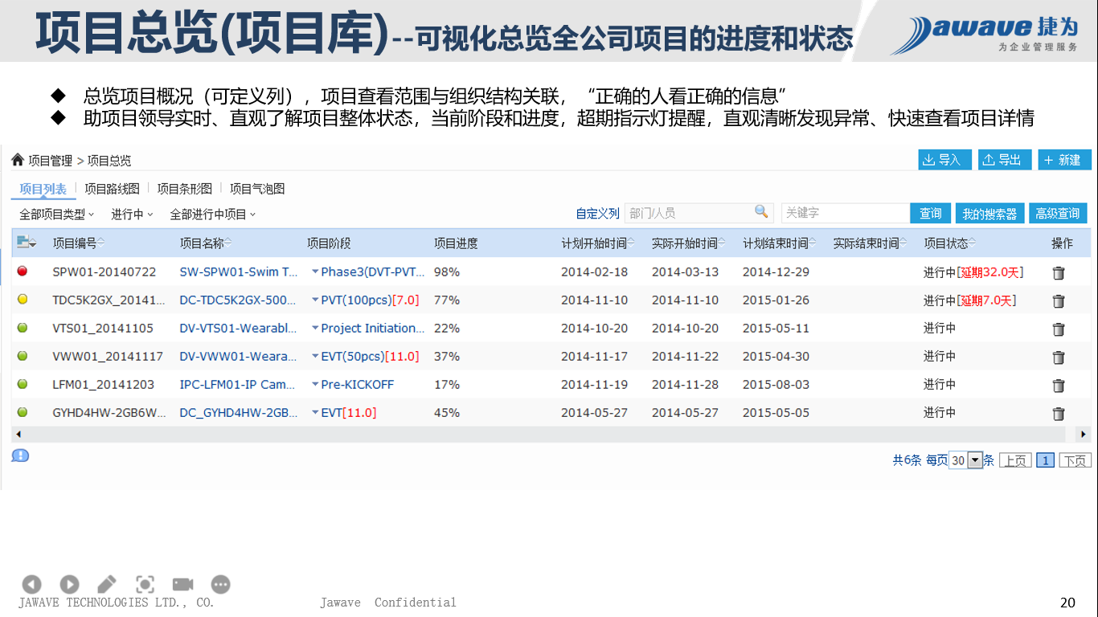Click the 关键字 keyword input field

pyautogui.click(x=844, y=213)
